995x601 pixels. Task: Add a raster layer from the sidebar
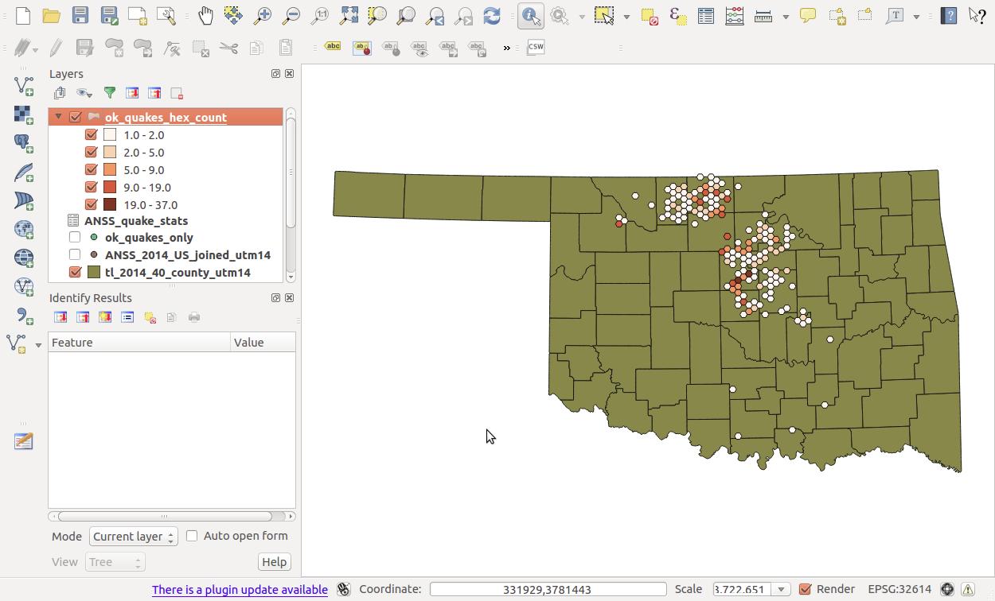tap(23, 114)
